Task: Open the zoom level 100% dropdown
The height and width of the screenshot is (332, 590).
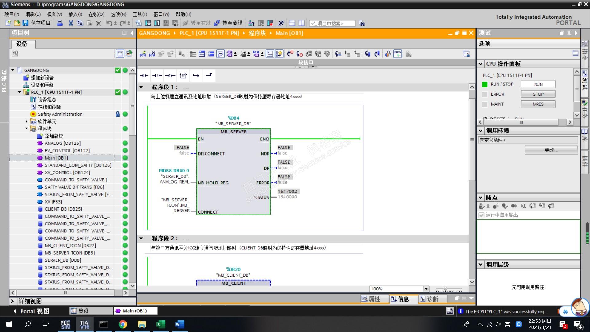Action: tap(426, 289)
